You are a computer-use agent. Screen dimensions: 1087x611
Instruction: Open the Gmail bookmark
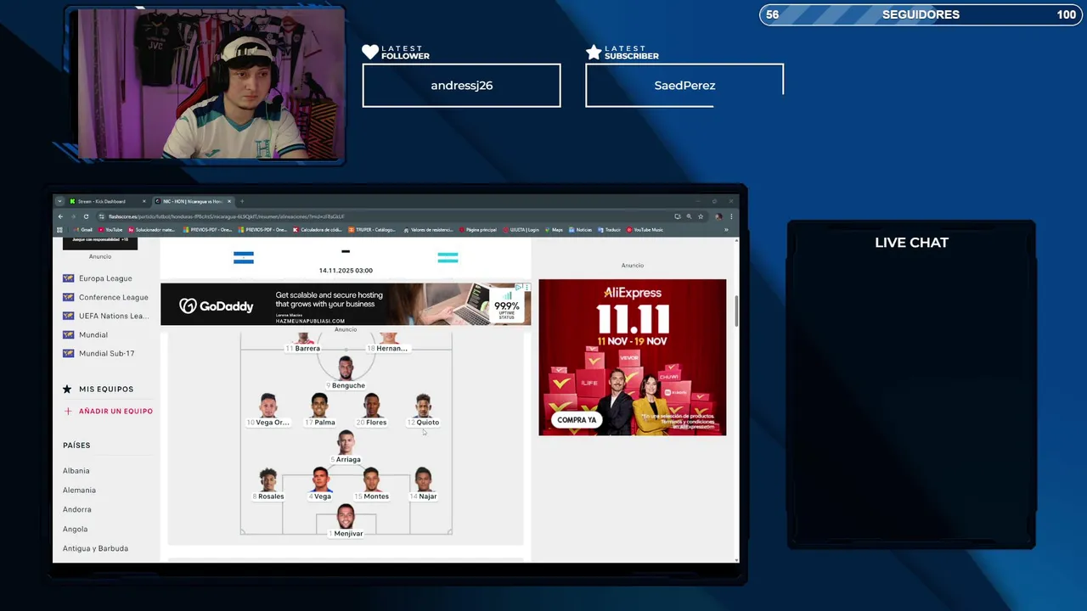pos(82,230)
